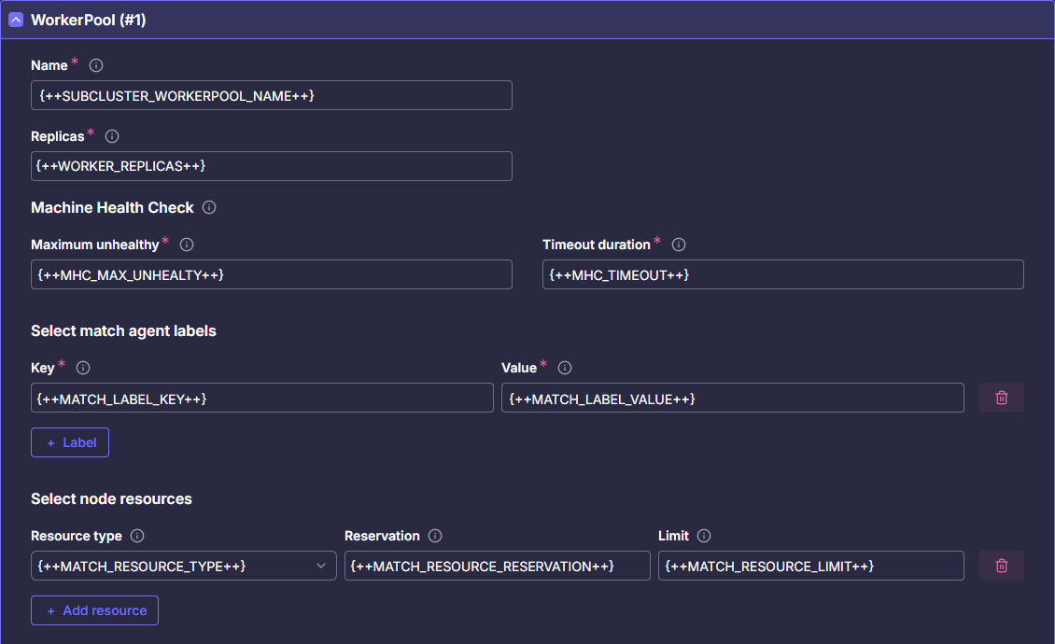Click info icon for Maximum unhealthy

point(187,245)
